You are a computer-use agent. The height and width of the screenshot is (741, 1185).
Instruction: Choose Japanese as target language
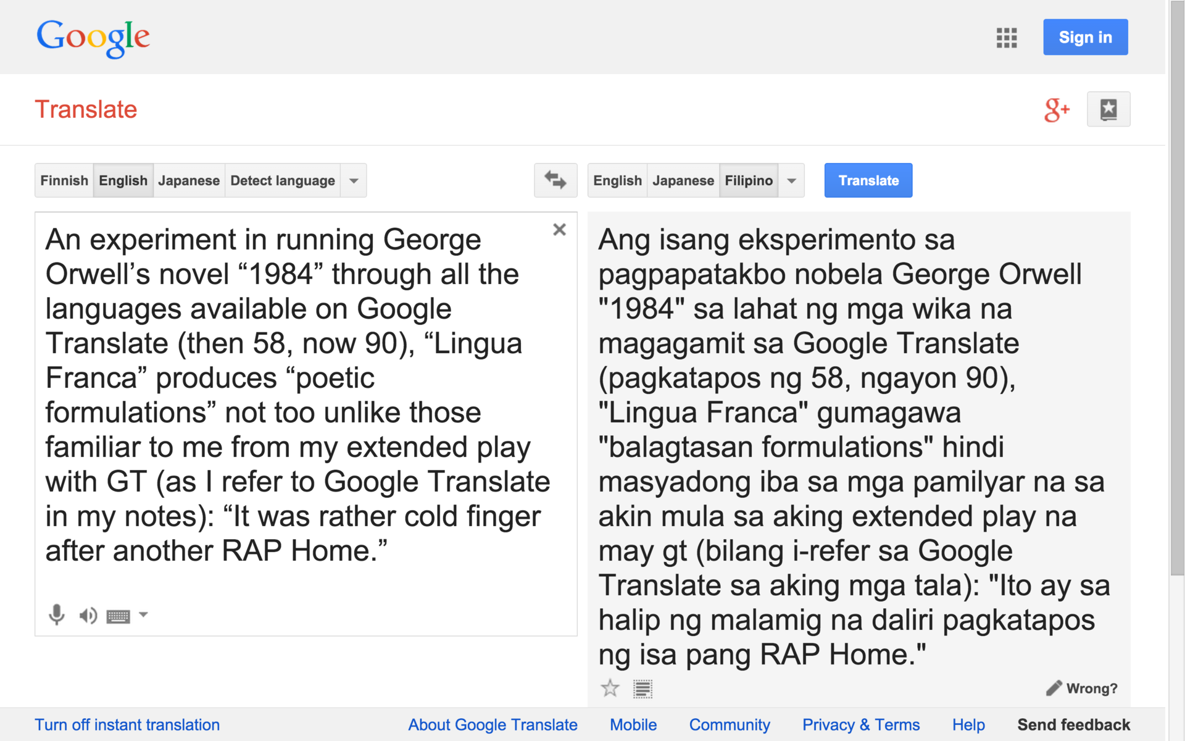683,180
